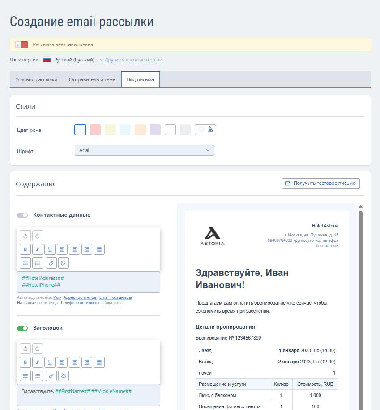Screen dimensions: 380x410
Task: Click the preview scroll-up arrow
Action: pos(360,206)
